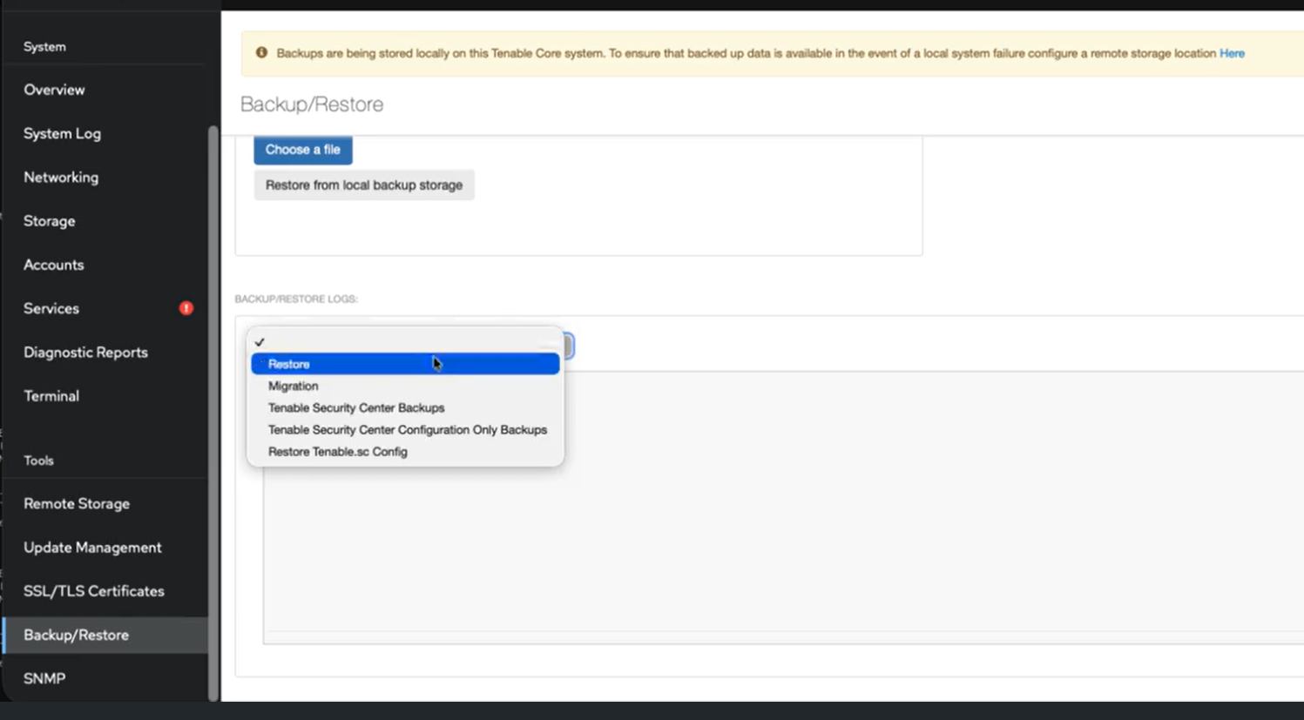The height and width of the screenshot is (720, 1304).
Task: Click the info icon in the backup warning banner
Action: (261, 53)
